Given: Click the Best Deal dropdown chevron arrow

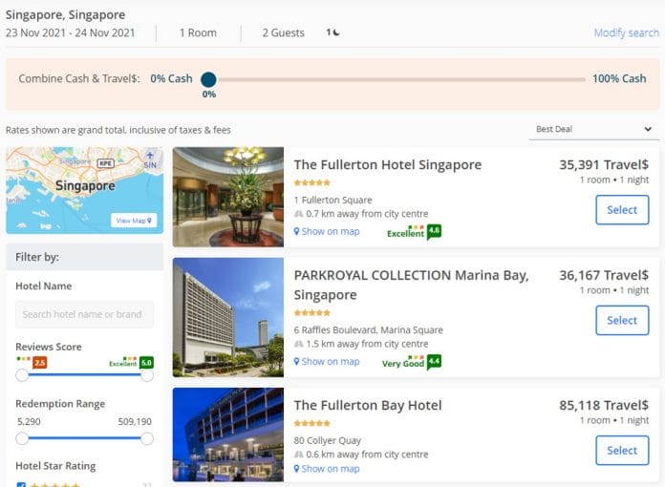Looking at the screenshot, I should [648, 129].
